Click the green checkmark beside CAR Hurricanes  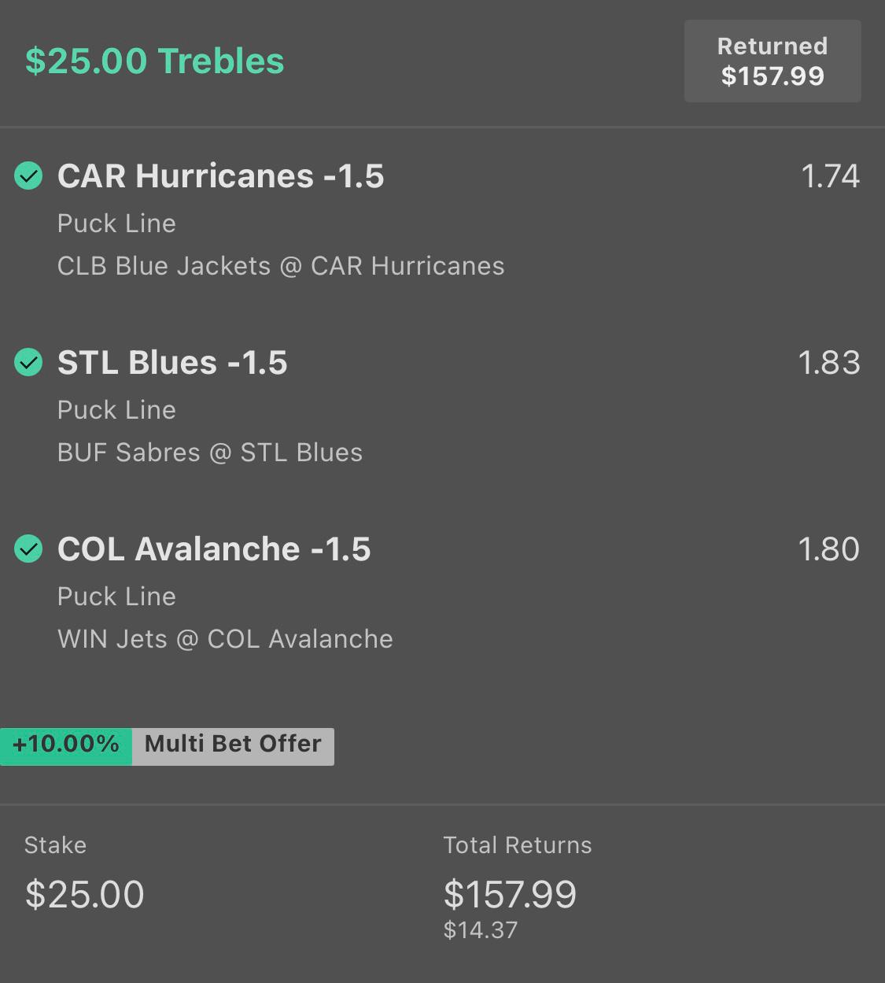(28, 176)
